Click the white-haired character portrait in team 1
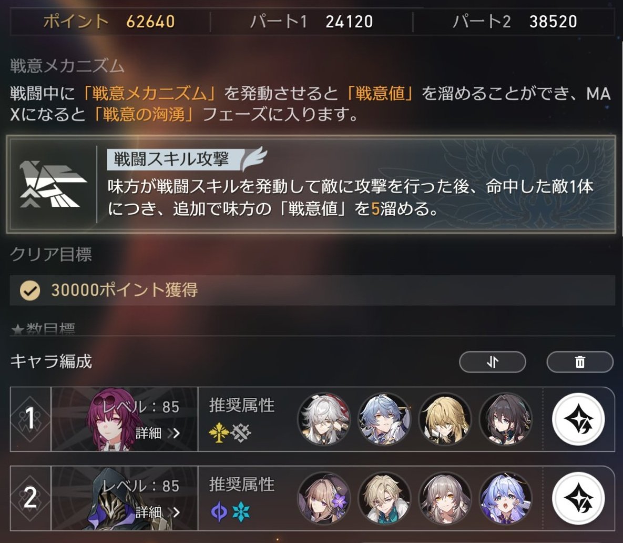 (324, 419)
